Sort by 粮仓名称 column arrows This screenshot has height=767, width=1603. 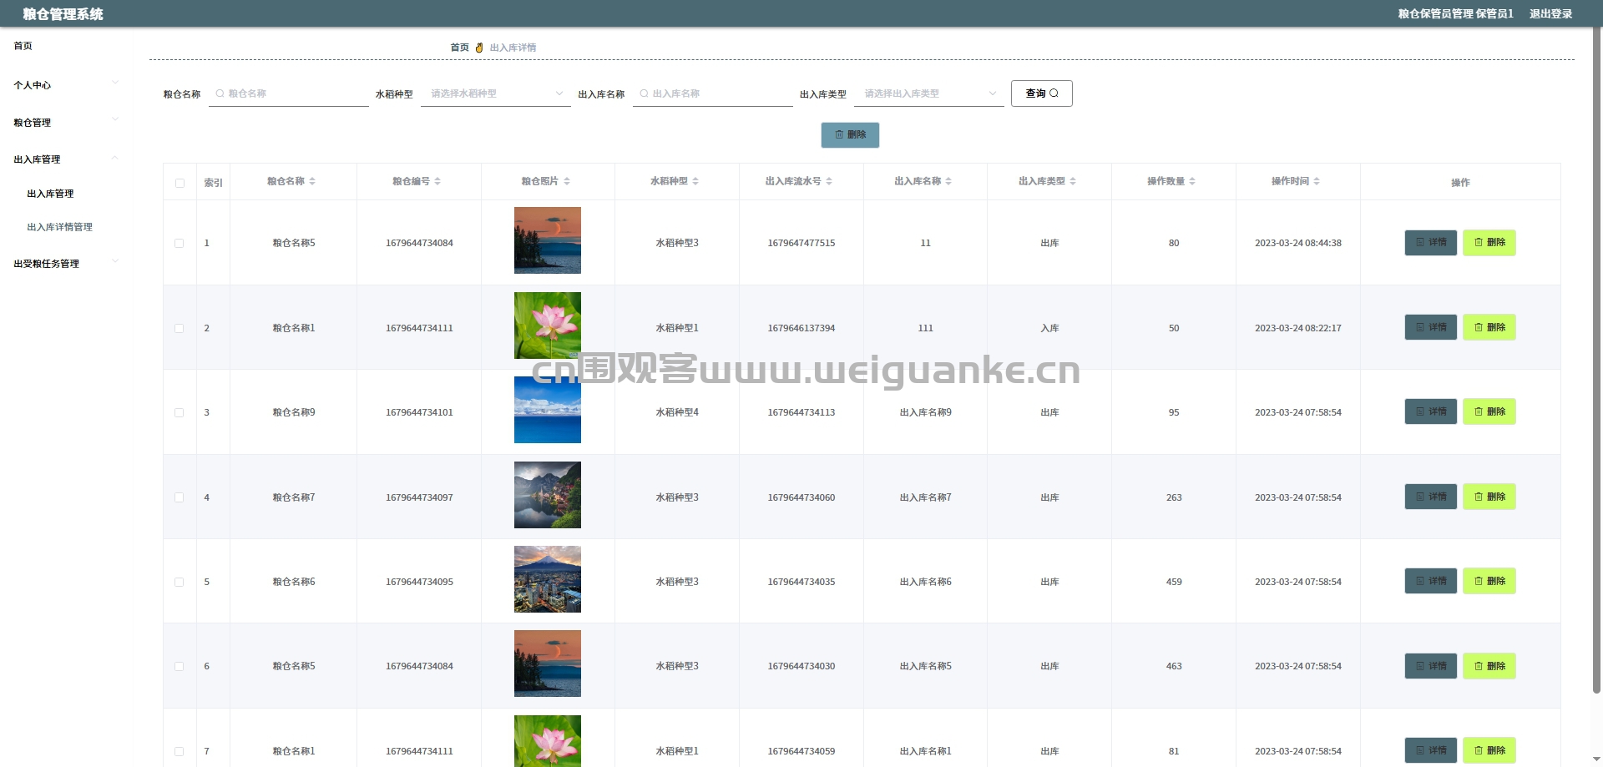coord(312,181)
